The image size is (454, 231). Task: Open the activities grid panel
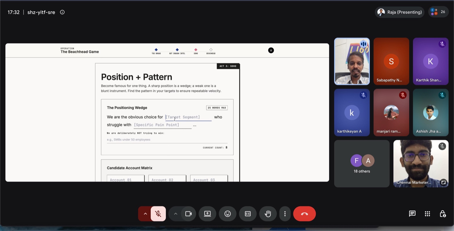tap(427, 214)
